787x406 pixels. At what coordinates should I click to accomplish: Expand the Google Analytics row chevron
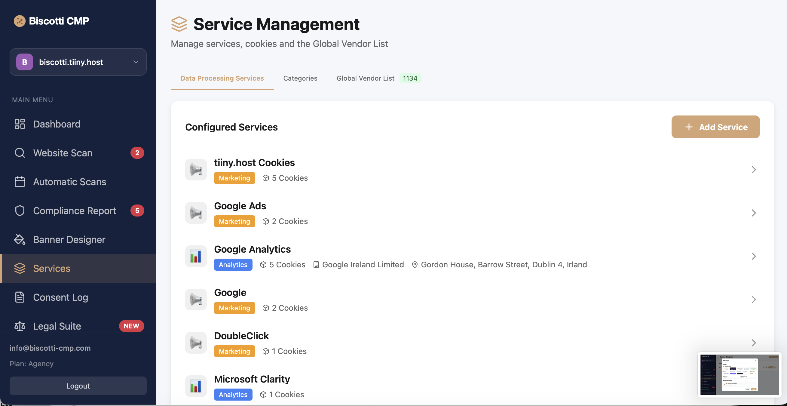pos(753,256)
